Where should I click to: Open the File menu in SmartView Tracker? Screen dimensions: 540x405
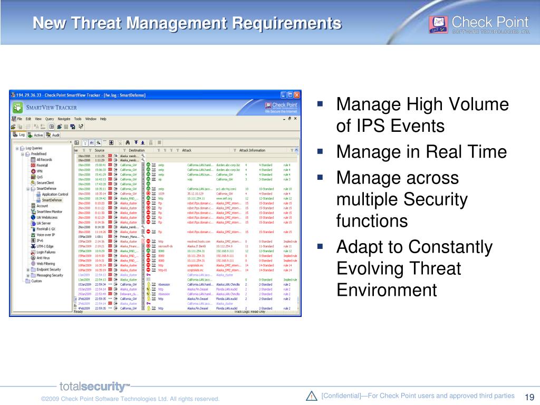[x=20, y=119]
